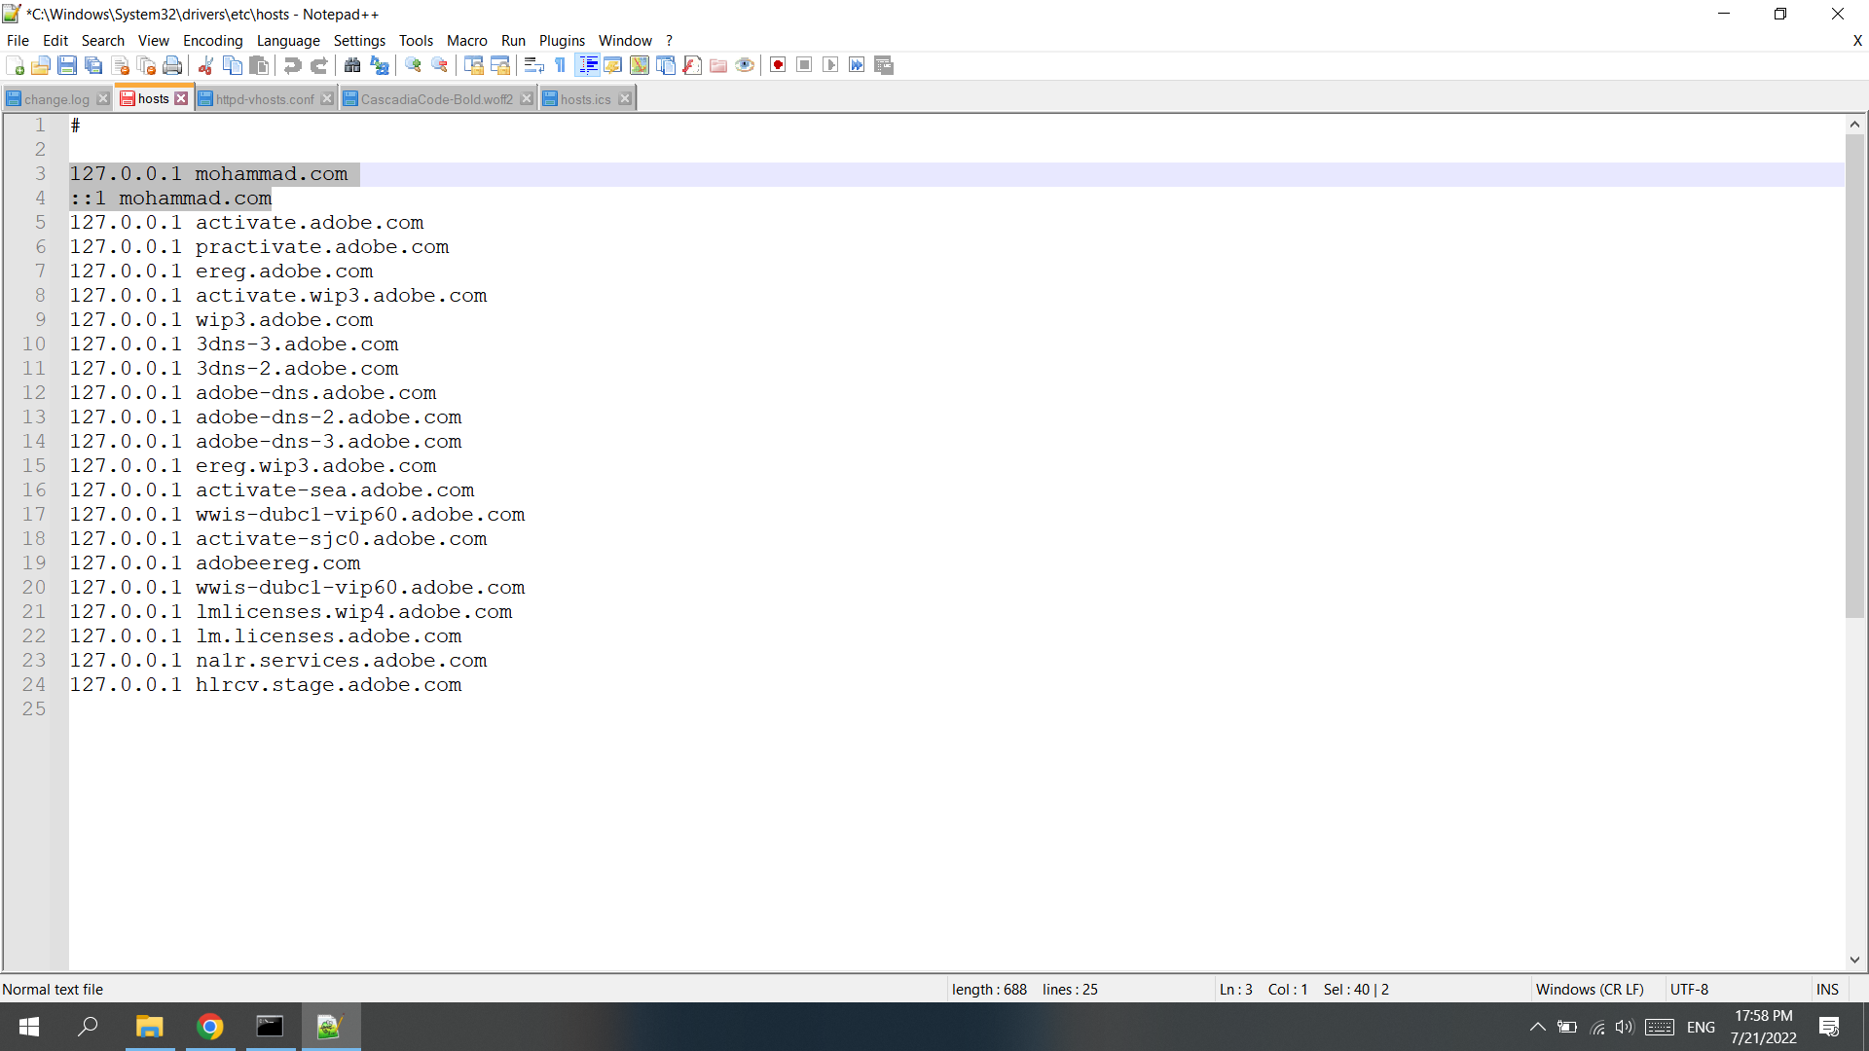Open the Settings menu

359,41
